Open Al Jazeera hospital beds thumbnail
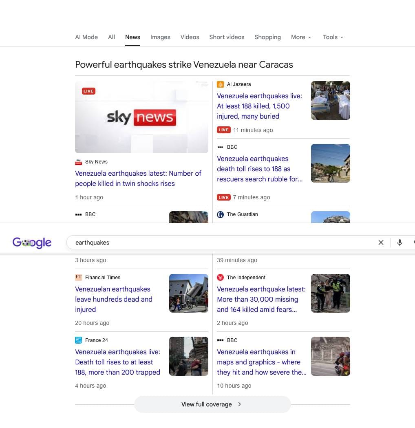Viewport: 415px width, 428px height. point(330,100)
